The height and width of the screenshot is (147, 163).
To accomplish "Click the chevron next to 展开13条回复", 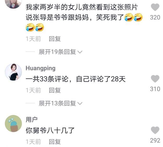I will pos(80,104).
